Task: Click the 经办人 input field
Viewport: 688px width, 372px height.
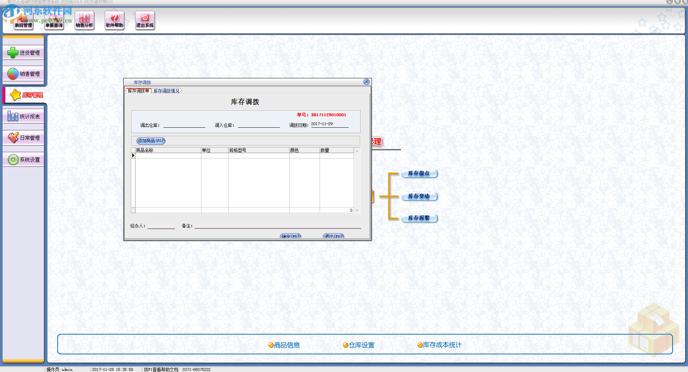Action: 161,226
